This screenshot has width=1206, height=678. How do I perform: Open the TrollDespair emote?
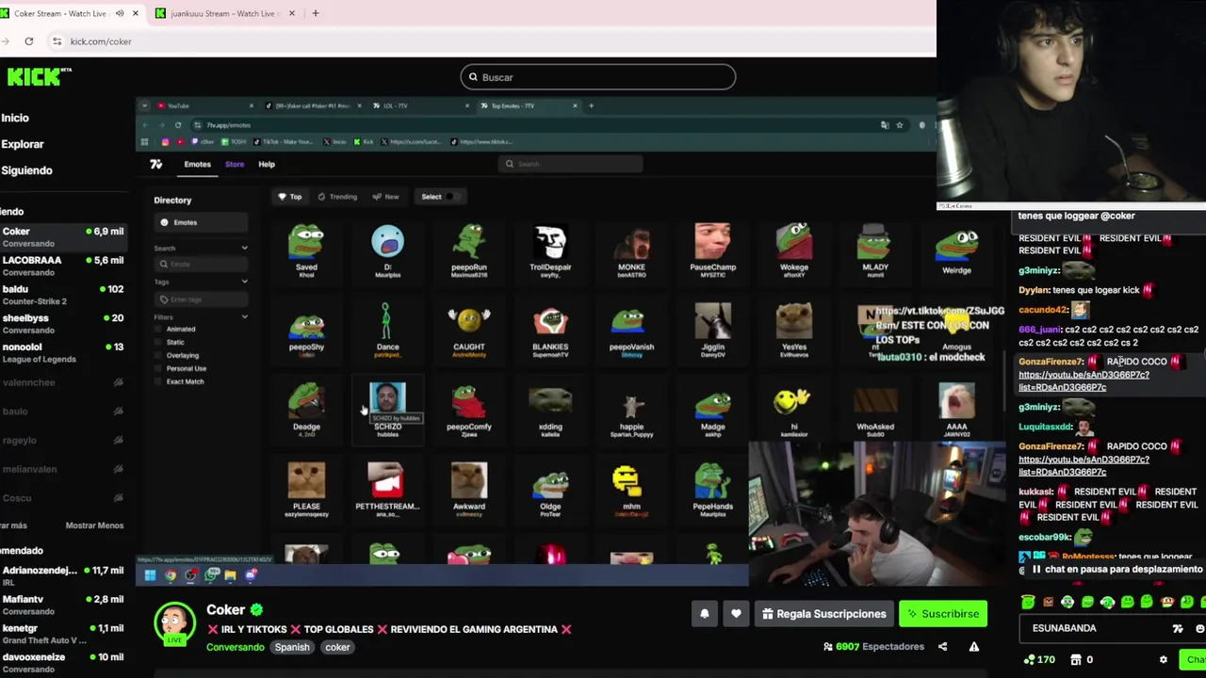tap(550, 250)
